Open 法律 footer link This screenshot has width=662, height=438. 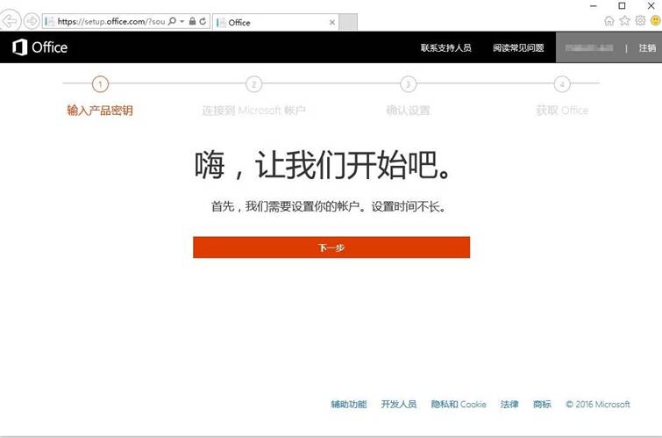click(509, 404)
